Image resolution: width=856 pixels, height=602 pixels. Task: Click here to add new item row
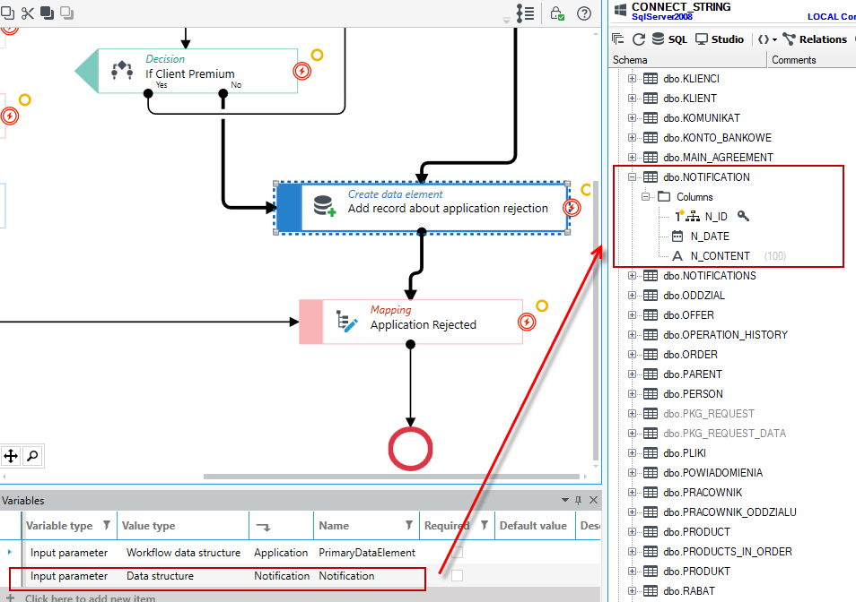[301, 598]
